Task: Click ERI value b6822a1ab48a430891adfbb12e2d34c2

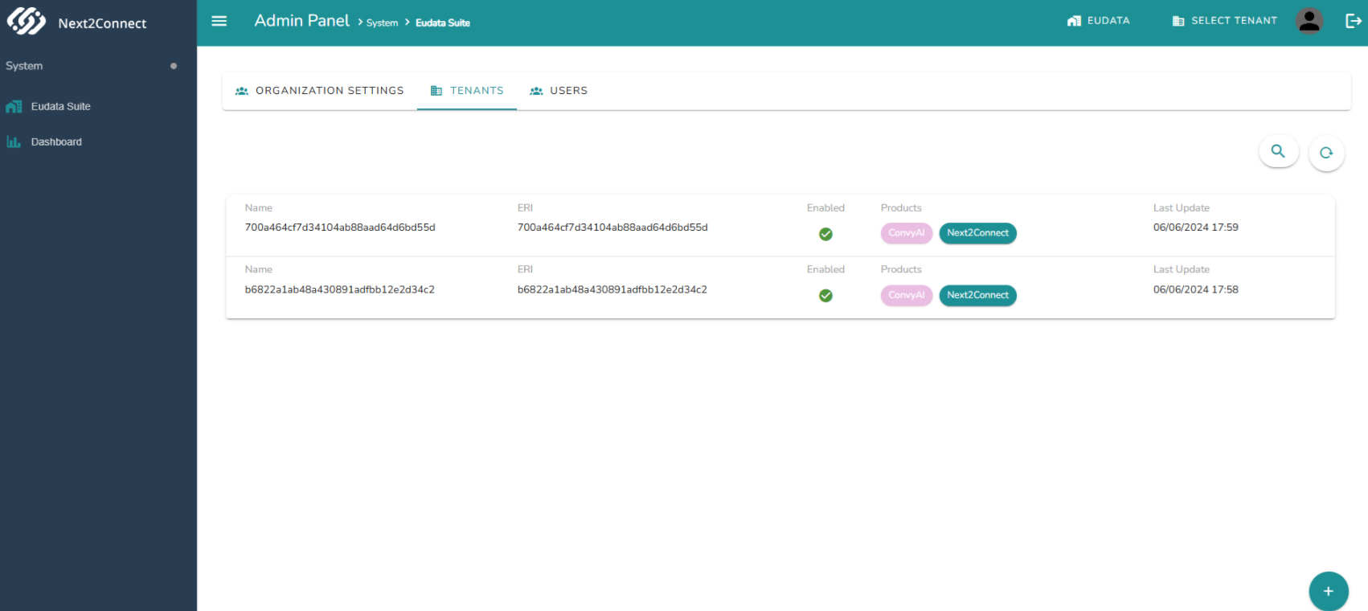Action: [612, 289]
